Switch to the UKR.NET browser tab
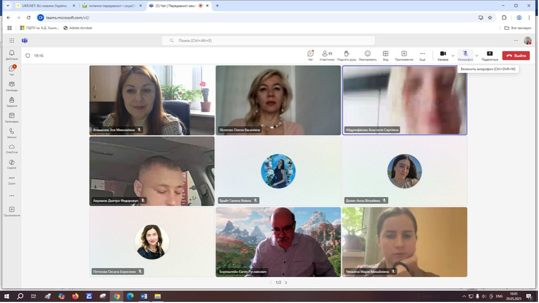This screenshot has height=303, width=539. point(44,6)
